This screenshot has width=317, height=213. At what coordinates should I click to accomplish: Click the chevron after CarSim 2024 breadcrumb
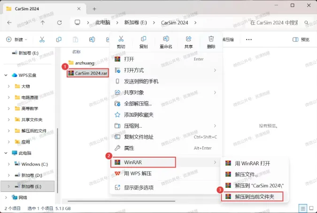pyautogui.click(x=195, y=23)
